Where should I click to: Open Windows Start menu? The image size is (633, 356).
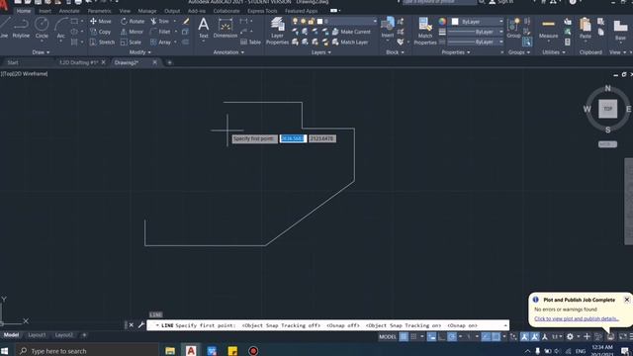coord(5,350)
